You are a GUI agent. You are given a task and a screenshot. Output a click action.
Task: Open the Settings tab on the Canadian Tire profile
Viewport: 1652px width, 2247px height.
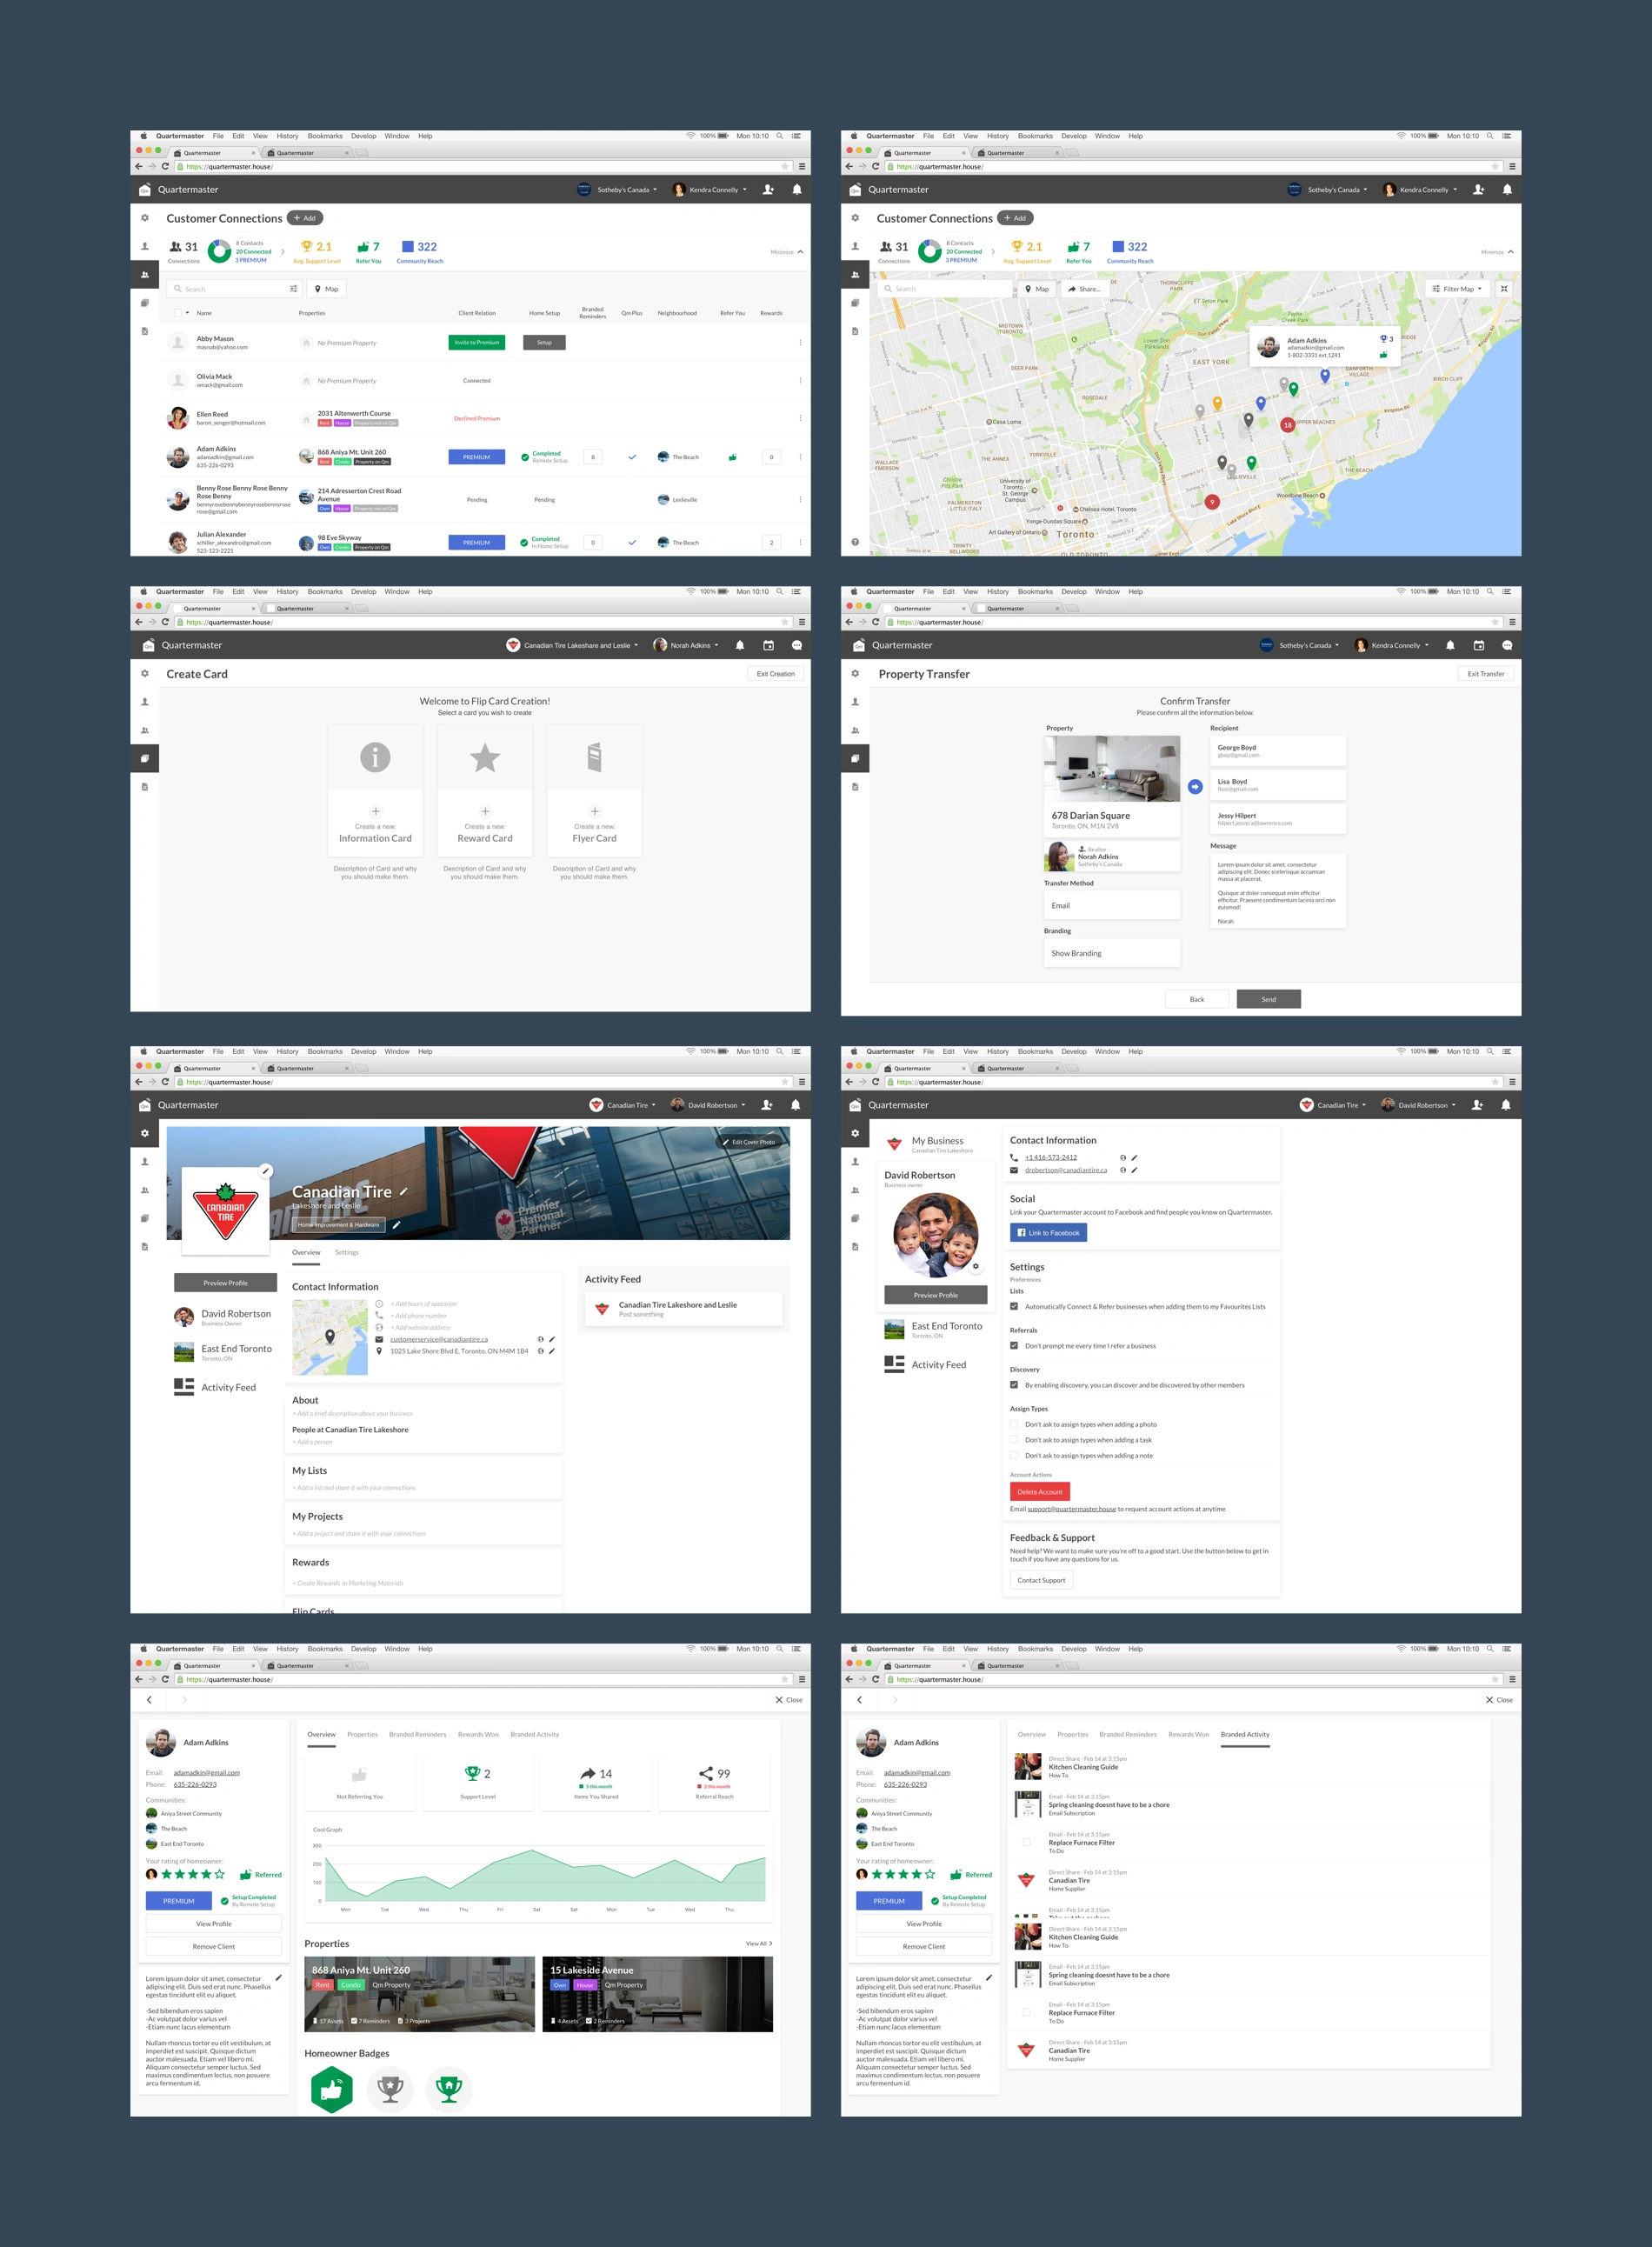coord(347,1252)
